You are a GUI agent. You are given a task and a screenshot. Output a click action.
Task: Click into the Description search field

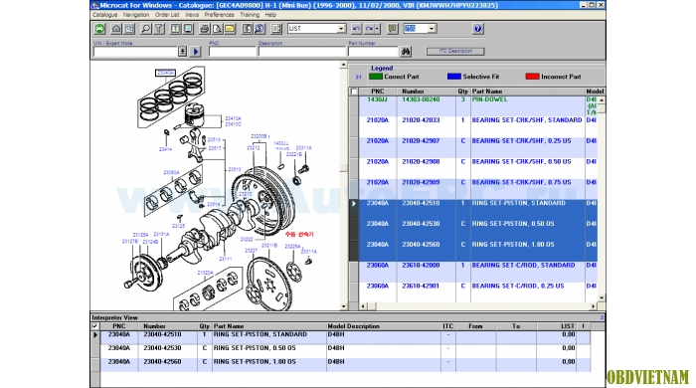point(302,52)
